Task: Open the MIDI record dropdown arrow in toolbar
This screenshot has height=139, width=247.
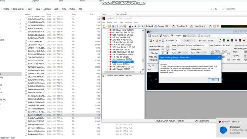Action: pyautogui.click(x=132, y=26)
